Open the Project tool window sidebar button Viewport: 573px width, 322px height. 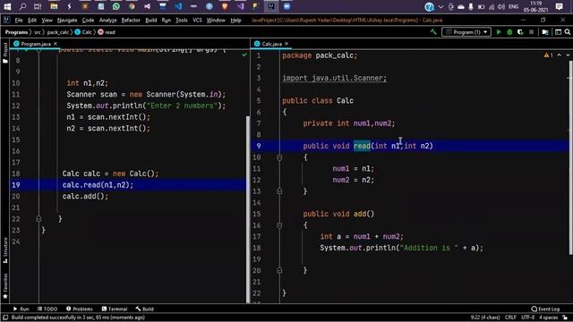(5, 52)
